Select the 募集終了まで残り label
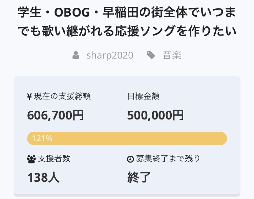This screenshot has width=254, height=199. pyautogui.click(x=168, y=158)
